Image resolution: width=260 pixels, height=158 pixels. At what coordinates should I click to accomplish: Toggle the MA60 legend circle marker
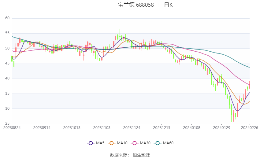158,143
